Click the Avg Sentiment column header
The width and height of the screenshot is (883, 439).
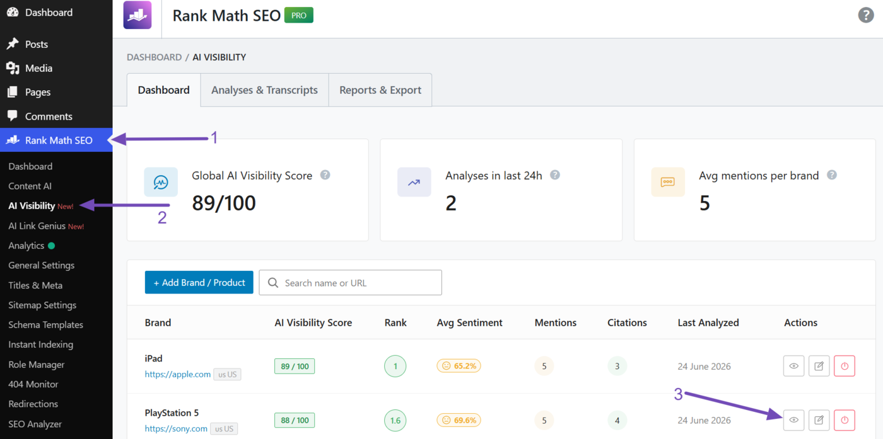pyautogui.click(x=470, y=322)
